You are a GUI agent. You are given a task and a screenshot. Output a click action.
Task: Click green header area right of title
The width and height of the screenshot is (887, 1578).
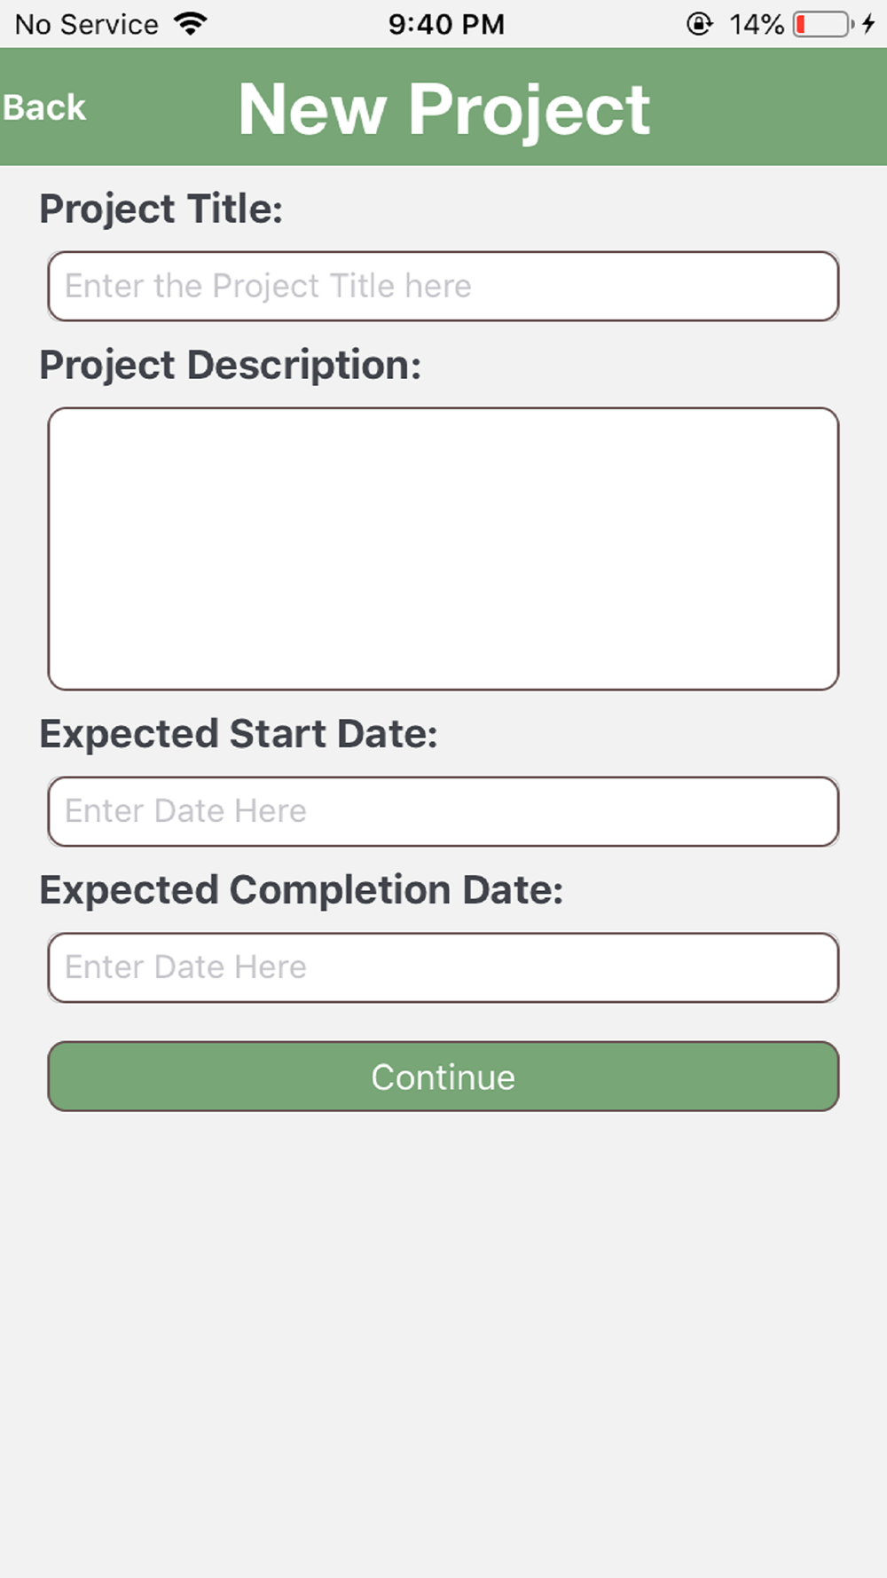tap(772, 107)
